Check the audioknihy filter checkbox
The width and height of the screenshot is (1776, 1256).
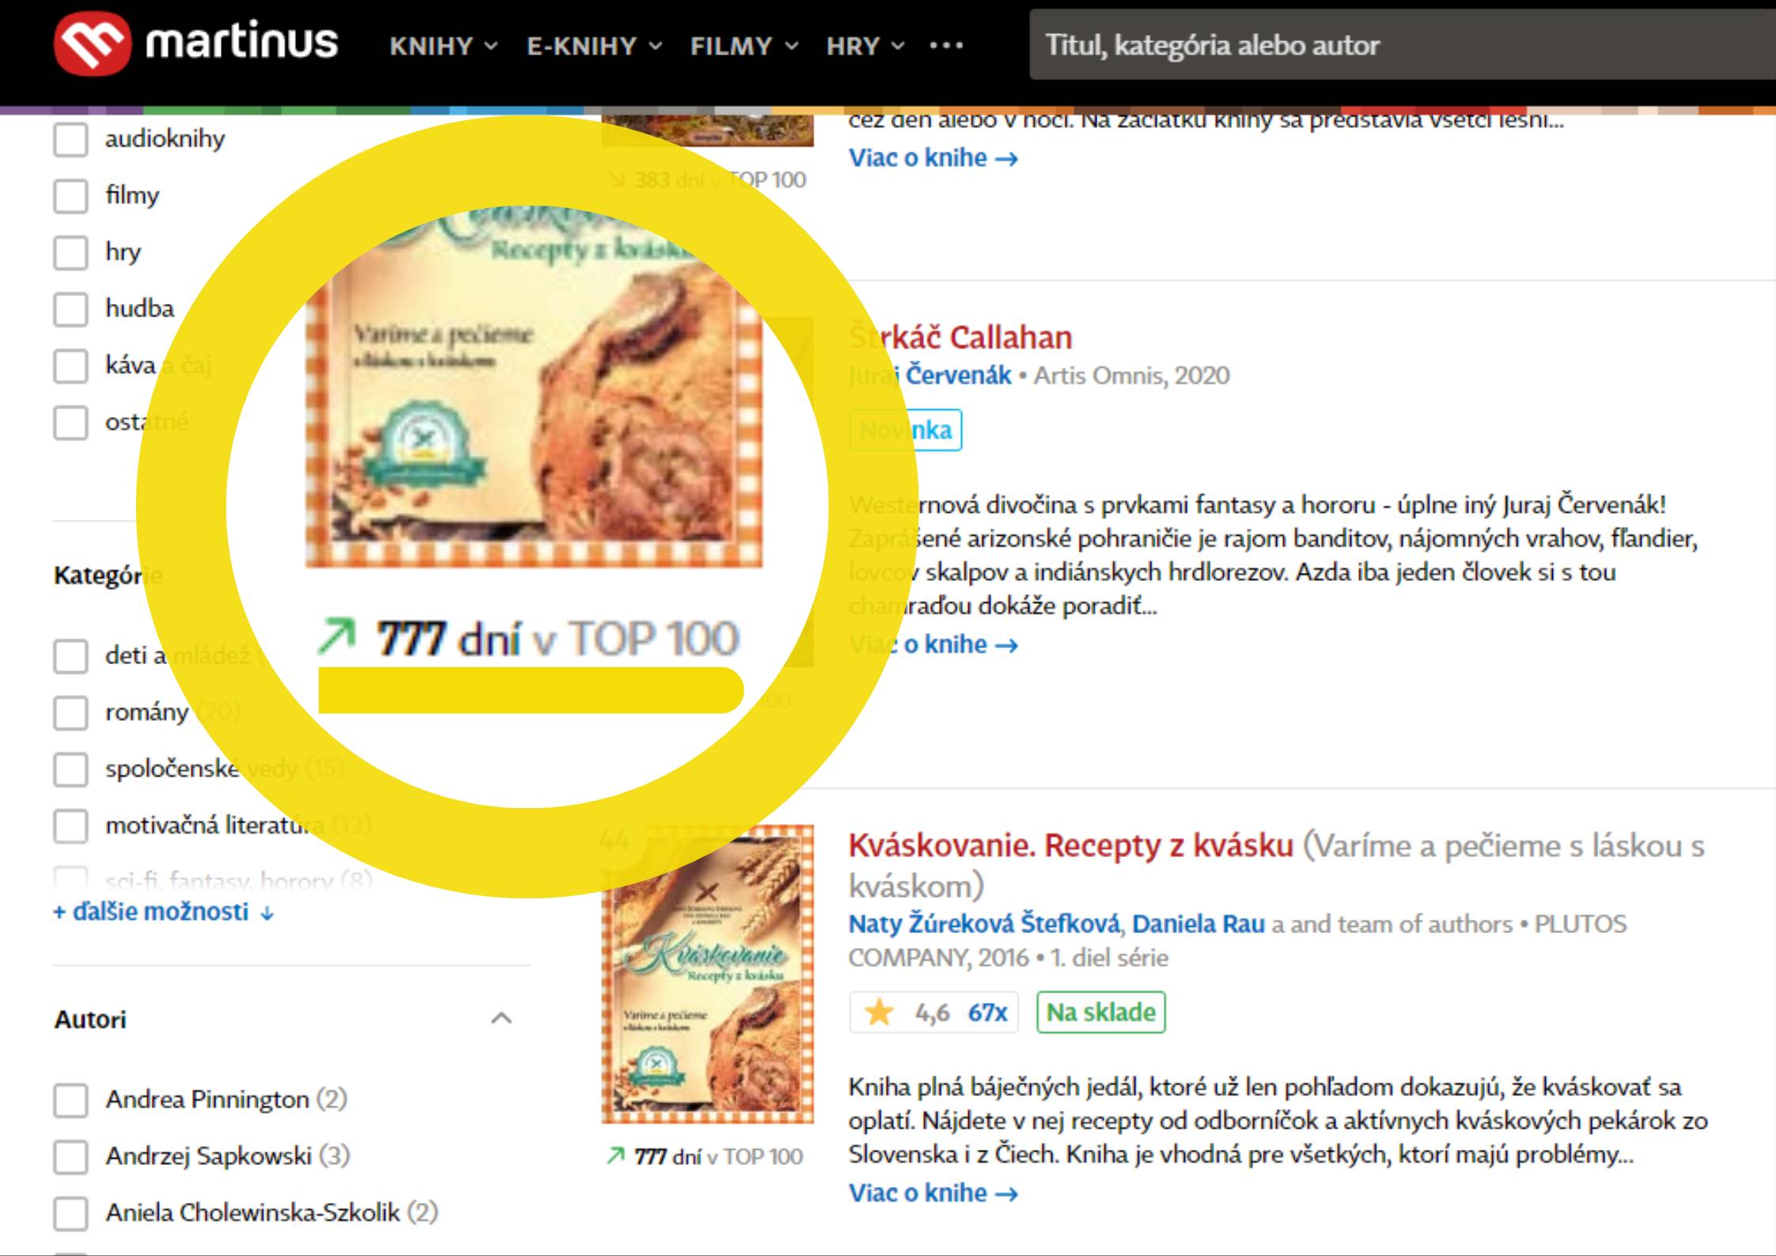click(x=70, y=139)
